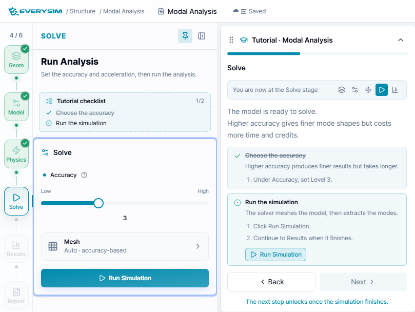Click the main Run Simulation button

click(125, 278)
